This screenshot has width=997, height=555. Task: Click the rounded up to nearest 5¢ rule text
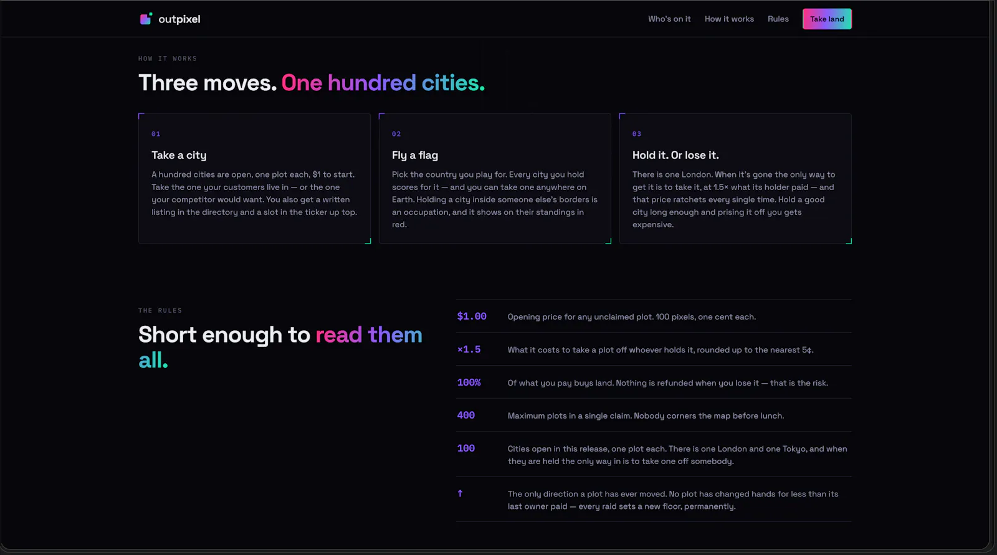pos(661,350)
